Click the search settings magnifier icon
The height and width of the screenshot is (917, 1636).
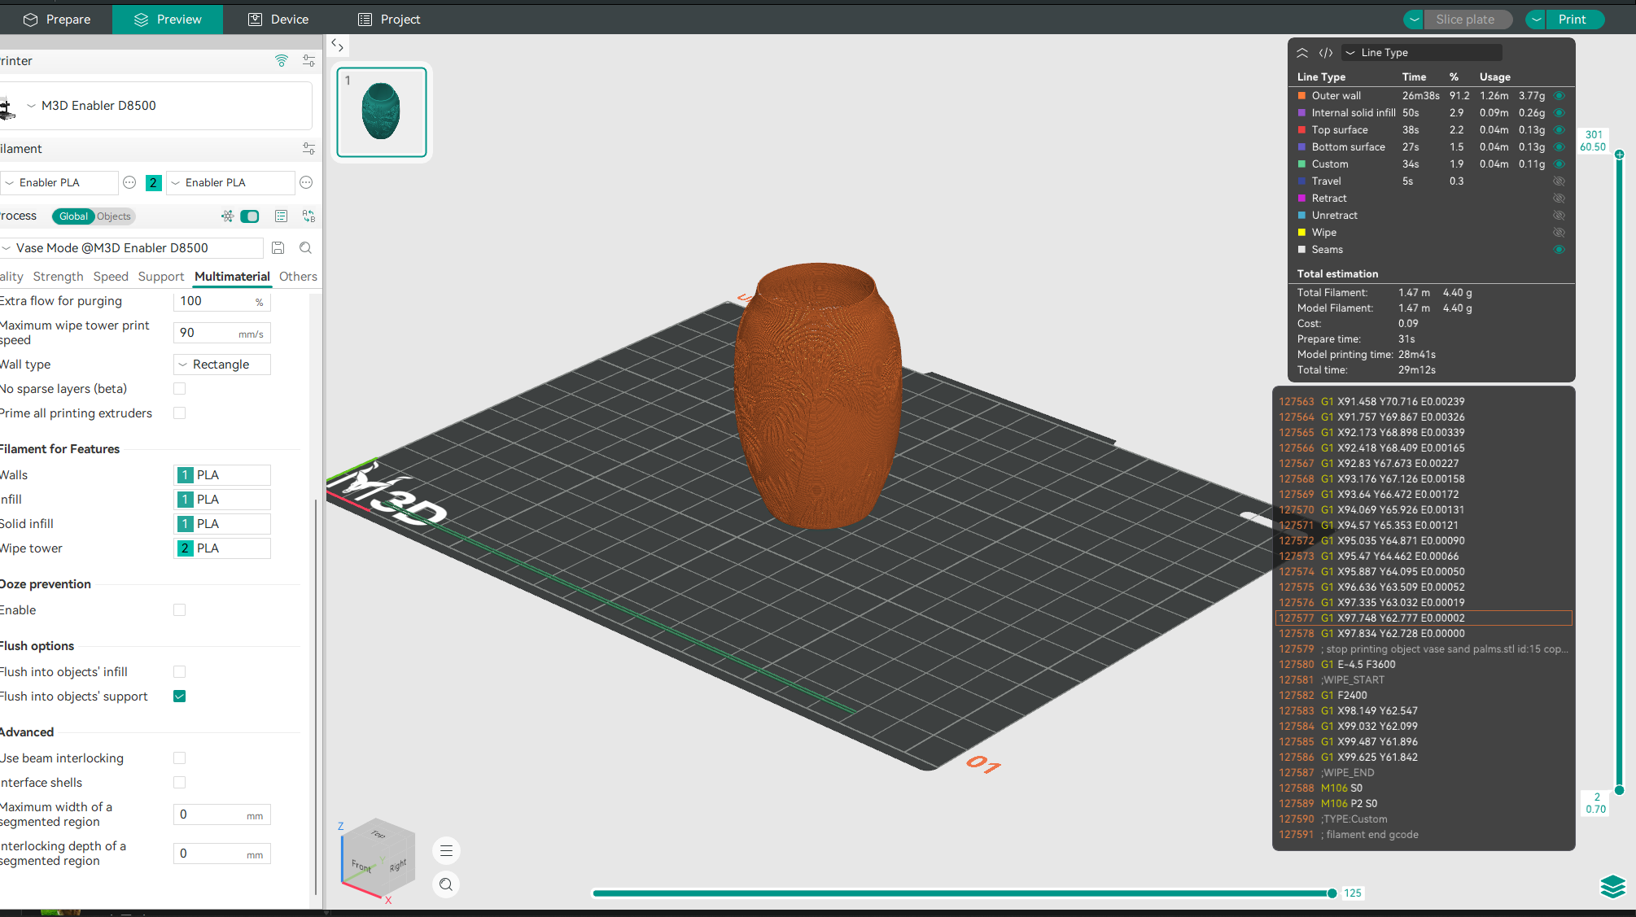pyautogui.click(x=305, y=248)
